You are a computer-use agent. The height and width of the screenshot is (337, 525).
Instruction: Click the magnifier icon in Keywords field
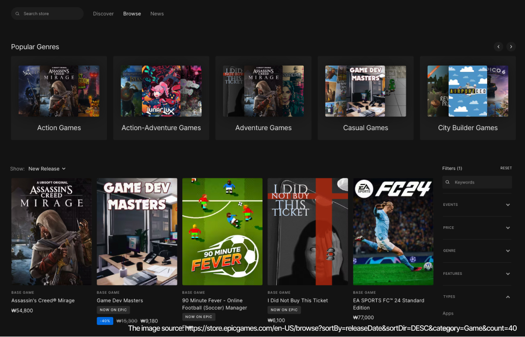click(x=448, y=182)
